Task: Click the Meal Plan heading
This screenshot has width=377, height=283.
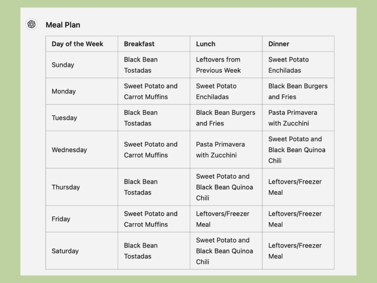Action: pyautogui.click(x=63, y=25)
